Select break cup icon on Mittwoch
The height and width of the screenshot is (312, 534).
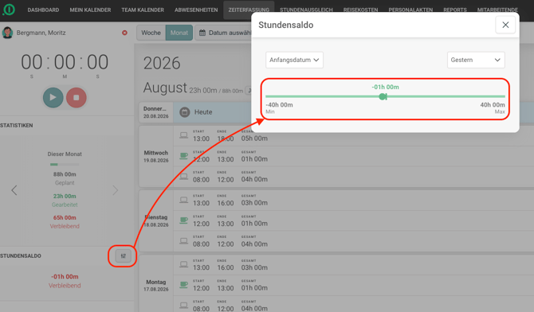tap(184, 156)
